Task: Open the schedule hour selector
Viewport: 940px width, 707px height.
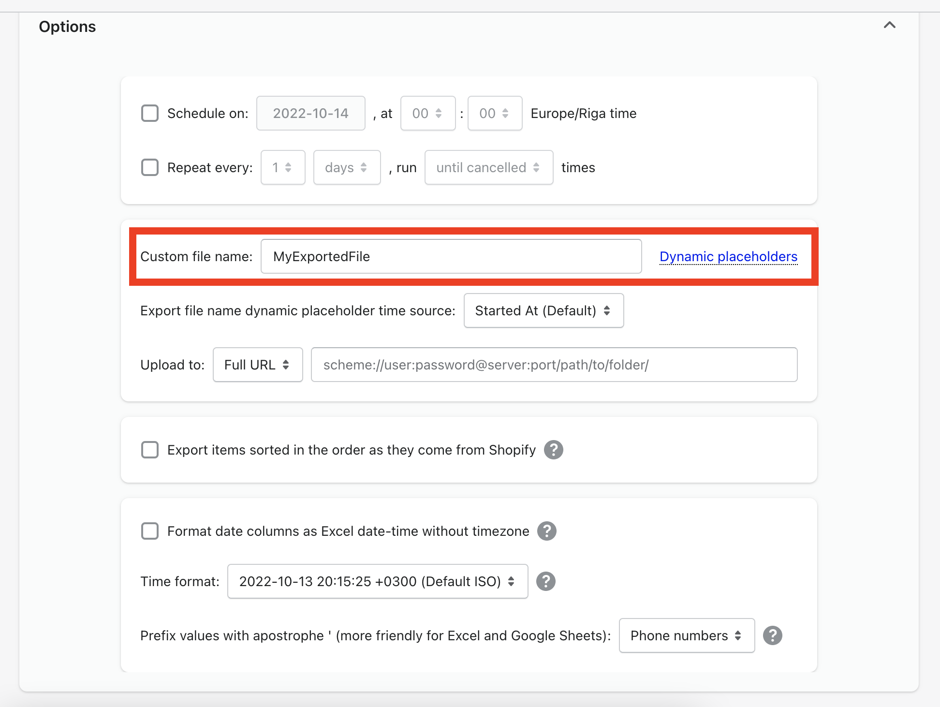Action: [x=427, y=113]
